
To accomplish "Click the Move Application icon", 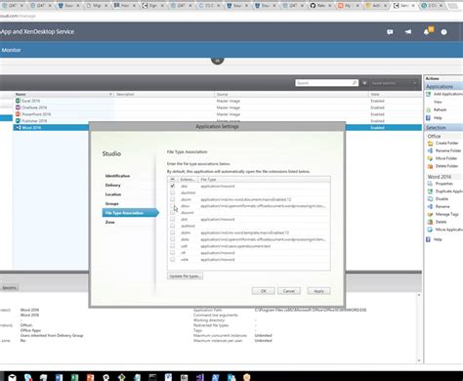I will point(430,230).
